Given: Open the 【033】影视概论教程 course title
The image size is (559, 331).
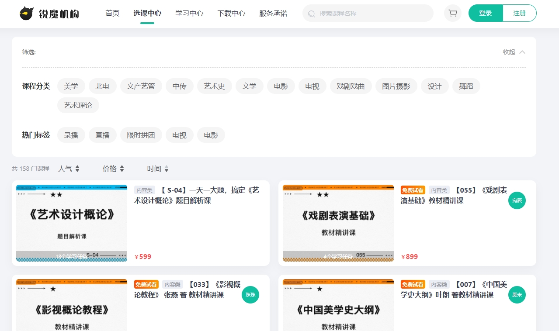Looking at the screenshot, I should (187, 290).
